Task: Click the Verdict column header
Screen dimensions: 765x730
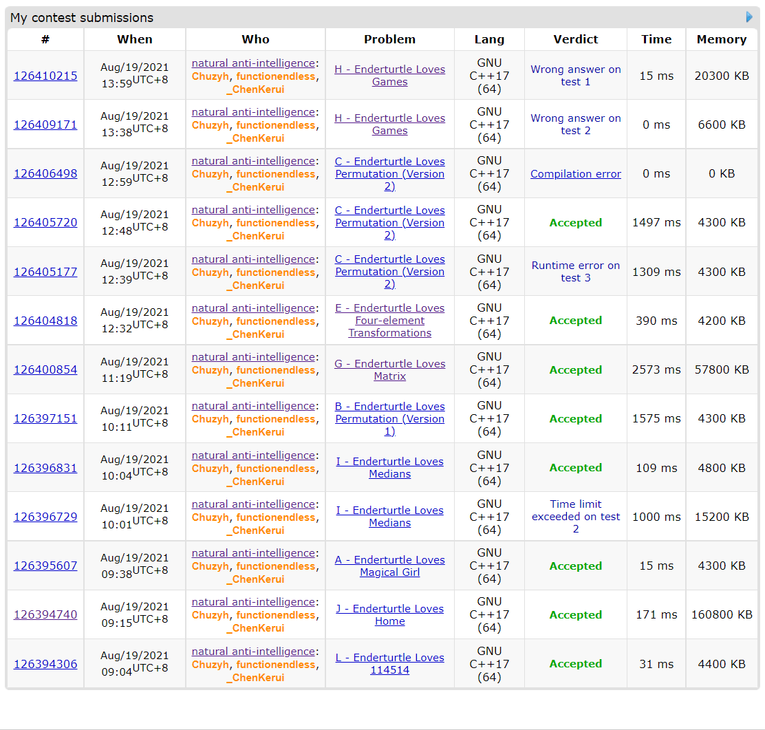Action: click(x=575, y=39)
